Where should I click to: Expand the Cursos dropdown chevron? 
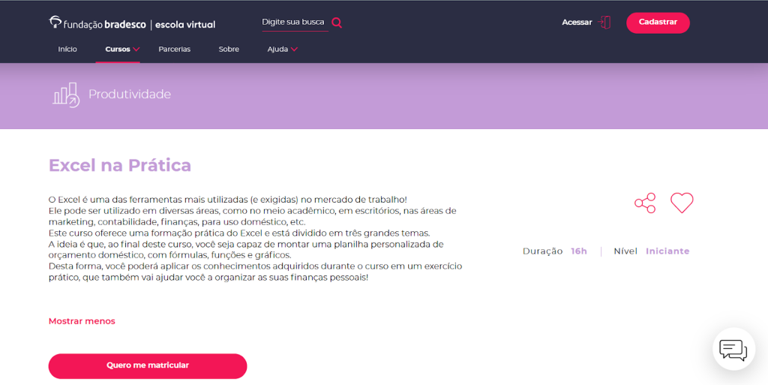[x=136, y=49]
